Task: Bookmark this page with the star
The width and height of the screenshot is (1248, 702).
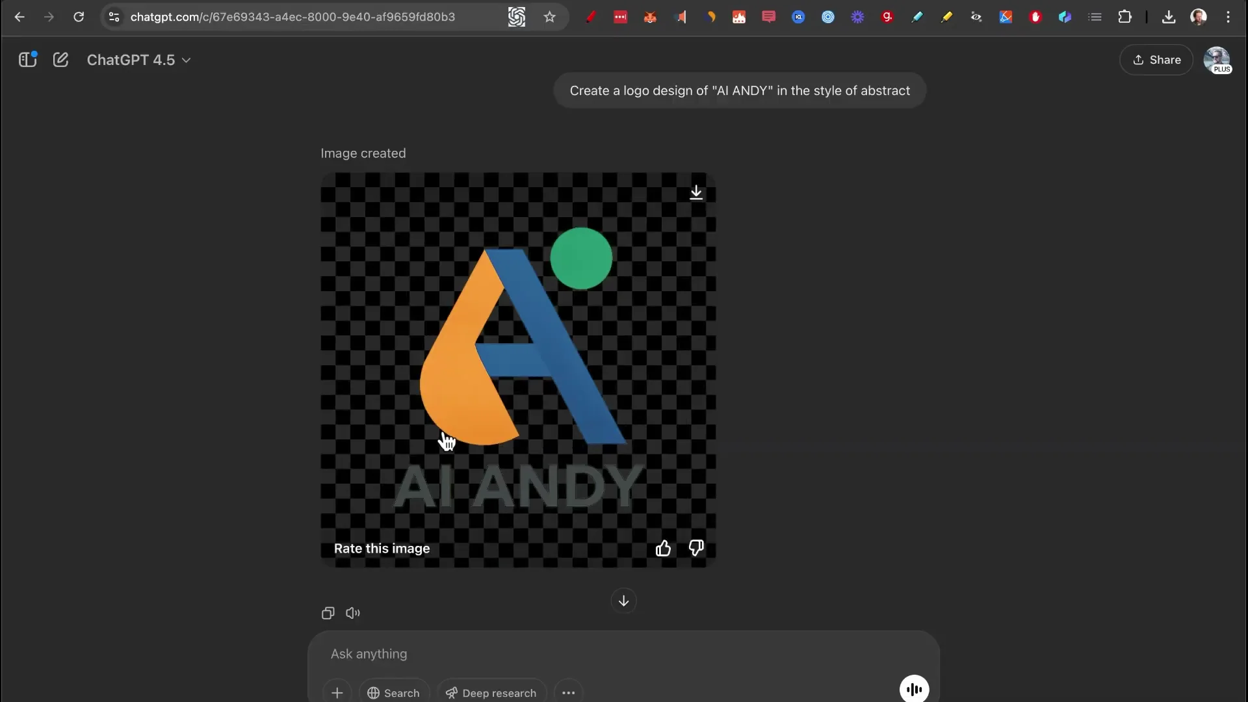Action: (550, 17)
